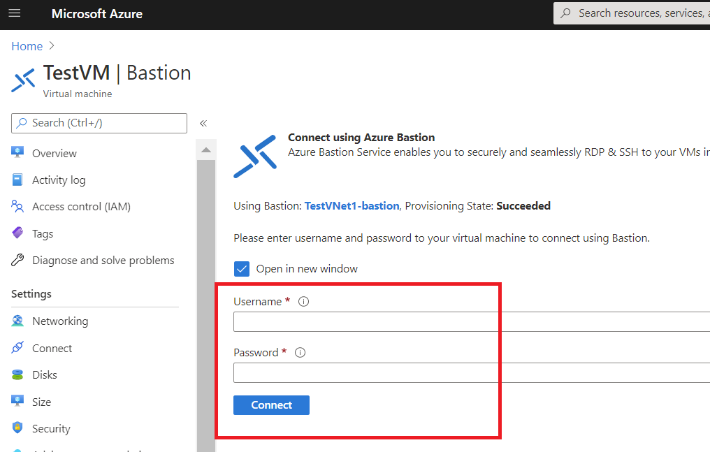710x452 pixels.
Task: Click the Activity log icon
Action: [18, 180]
